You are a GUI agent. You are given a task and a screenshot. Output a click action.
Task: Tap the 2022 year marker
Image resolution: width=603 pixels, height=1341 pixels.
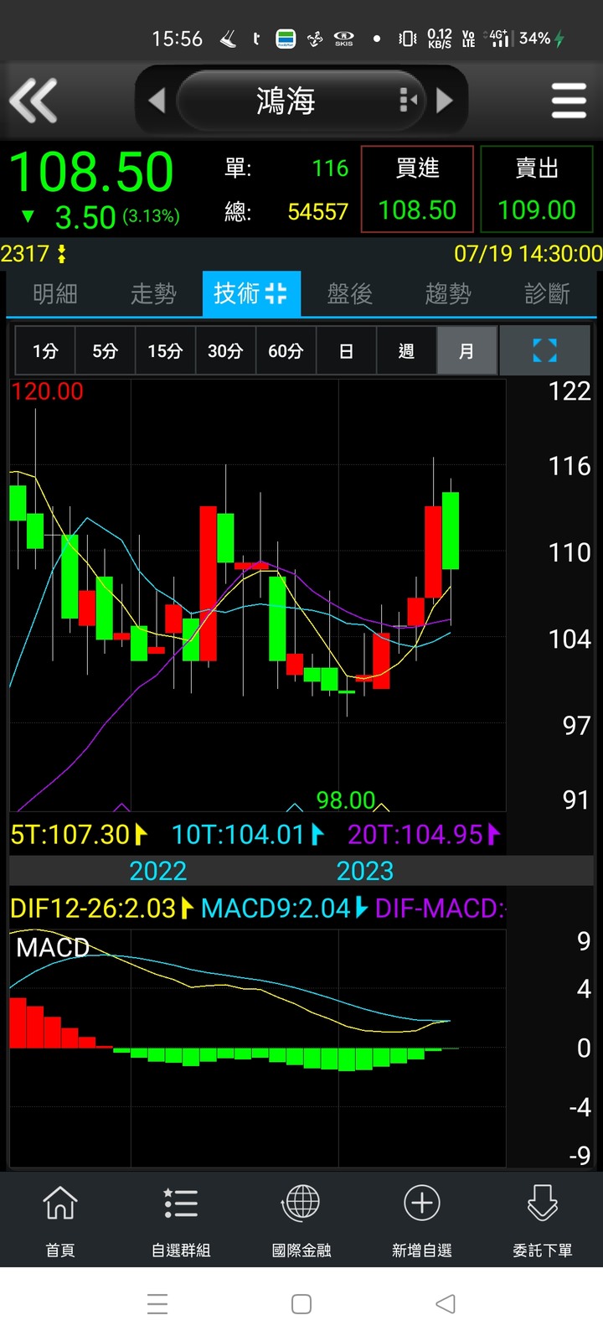(158, 871)
